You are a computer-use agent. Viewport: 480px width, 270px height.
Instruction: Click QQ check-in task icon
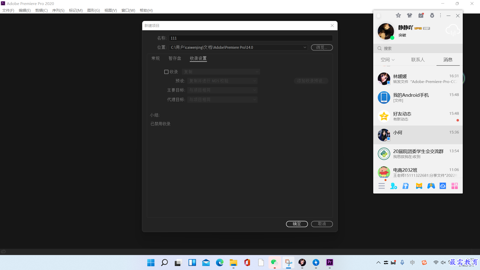(x=421, y=15)
